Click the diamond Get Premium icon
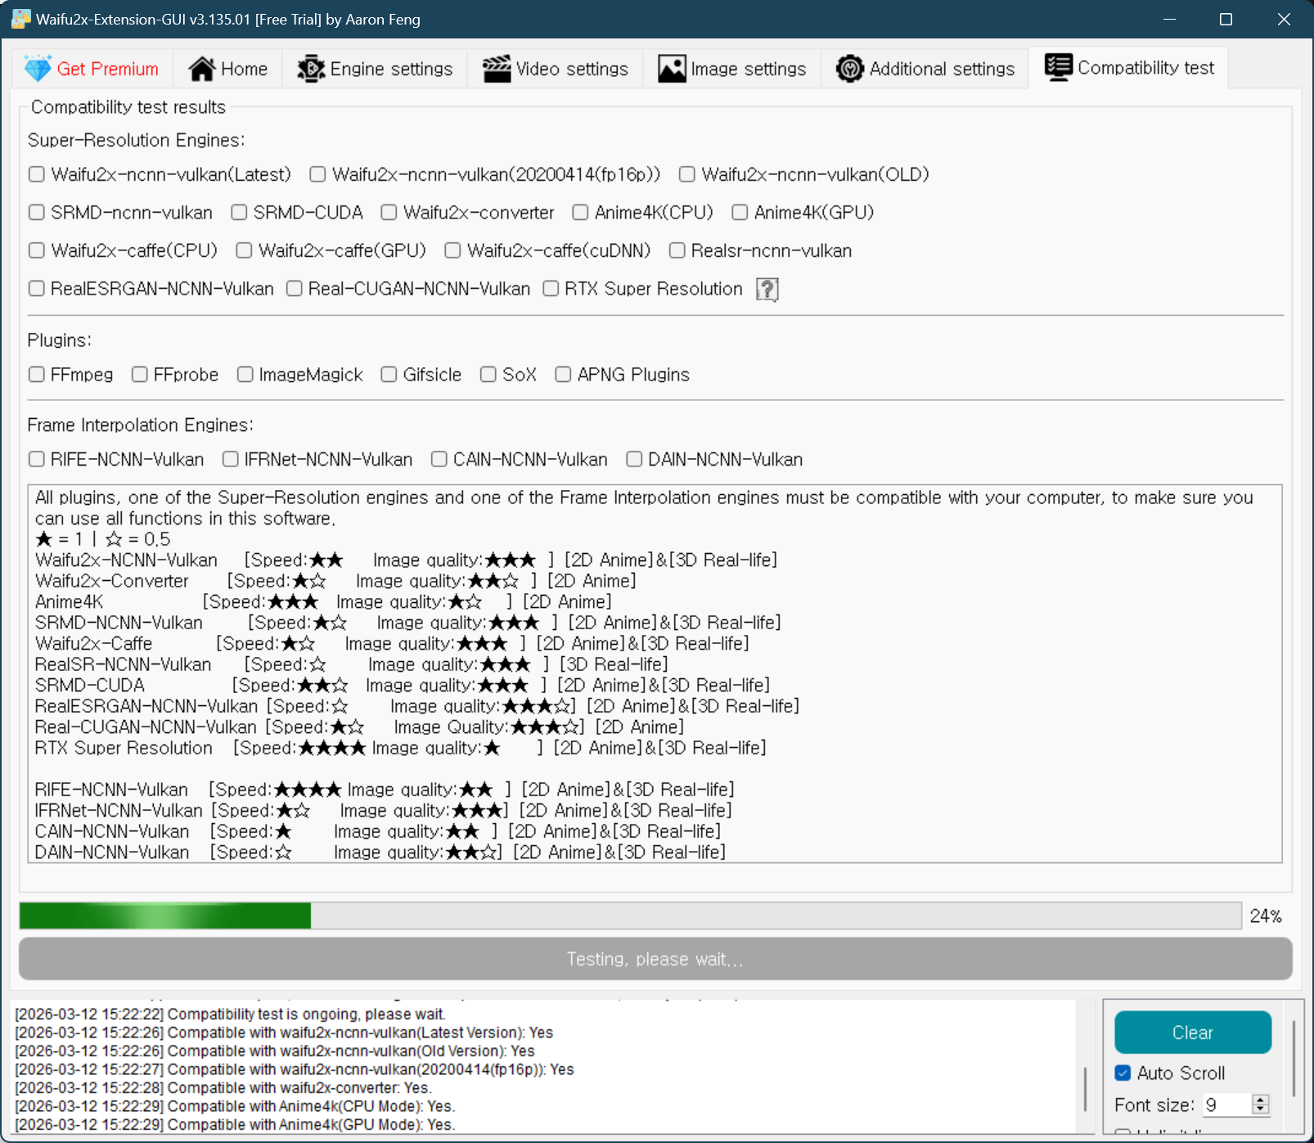Viewport: 1314px width, 1143px height. (x=38, y=69)
